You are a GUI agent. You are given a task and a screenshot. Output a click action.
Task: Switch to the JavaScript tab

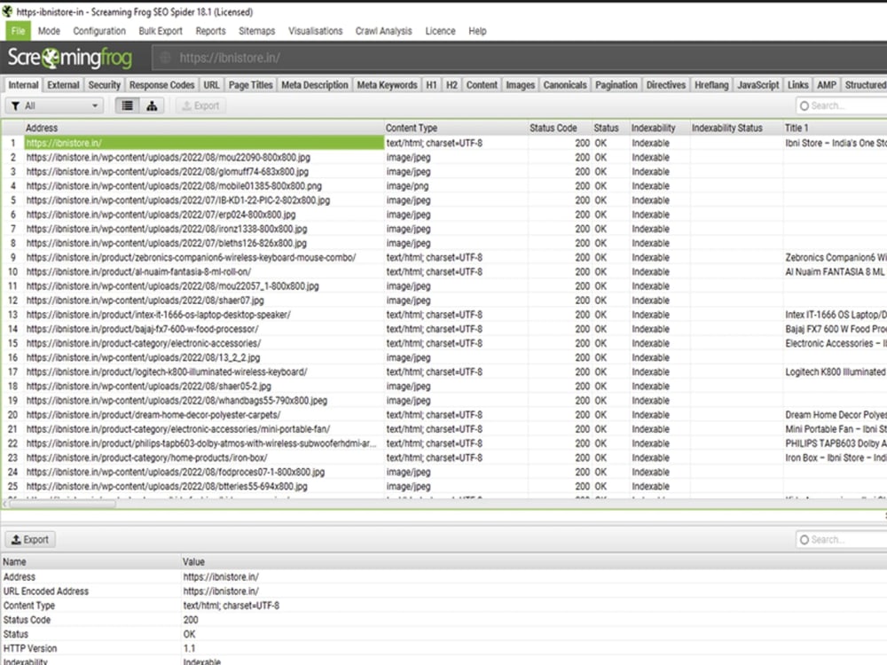[x=758, y=85]
